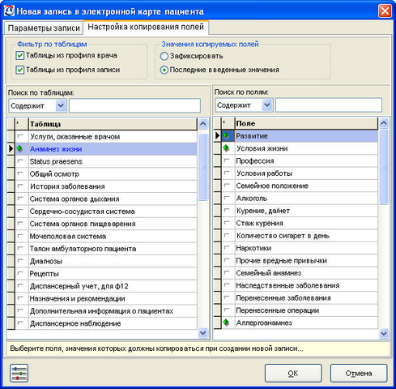Click the settings sliders icon at bottom left
The height and width of the screenshot is (389, 396).
point(19,374)
